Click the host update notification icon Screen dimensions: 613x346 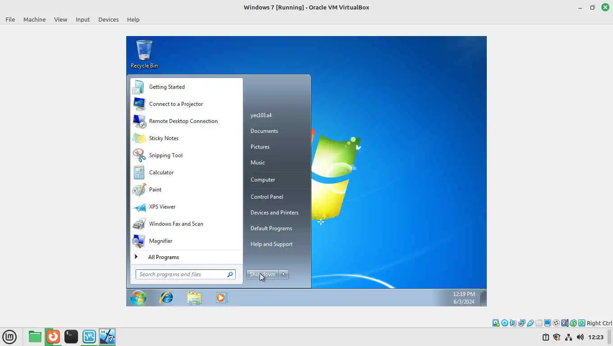tap(545, 337)
